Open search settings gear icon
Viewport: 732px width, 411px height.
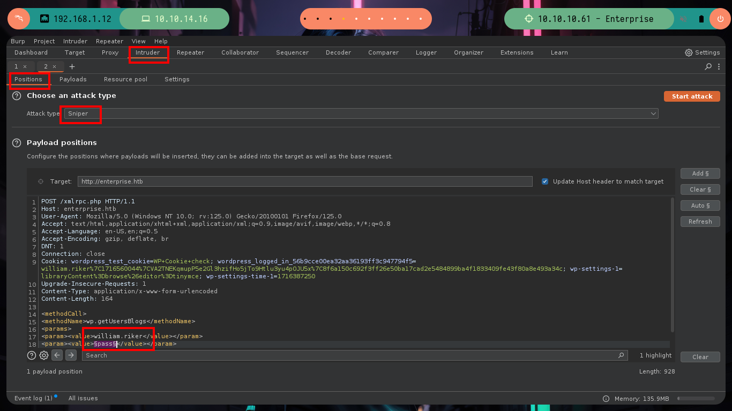point(44,355)
